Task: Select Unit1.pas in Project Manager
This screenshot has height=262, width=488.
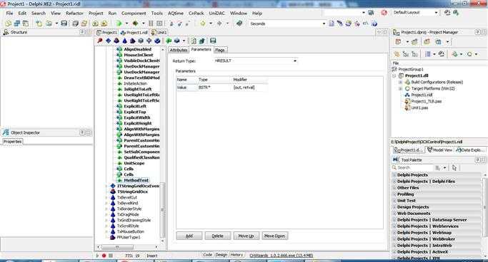Action: pos(419,108)
